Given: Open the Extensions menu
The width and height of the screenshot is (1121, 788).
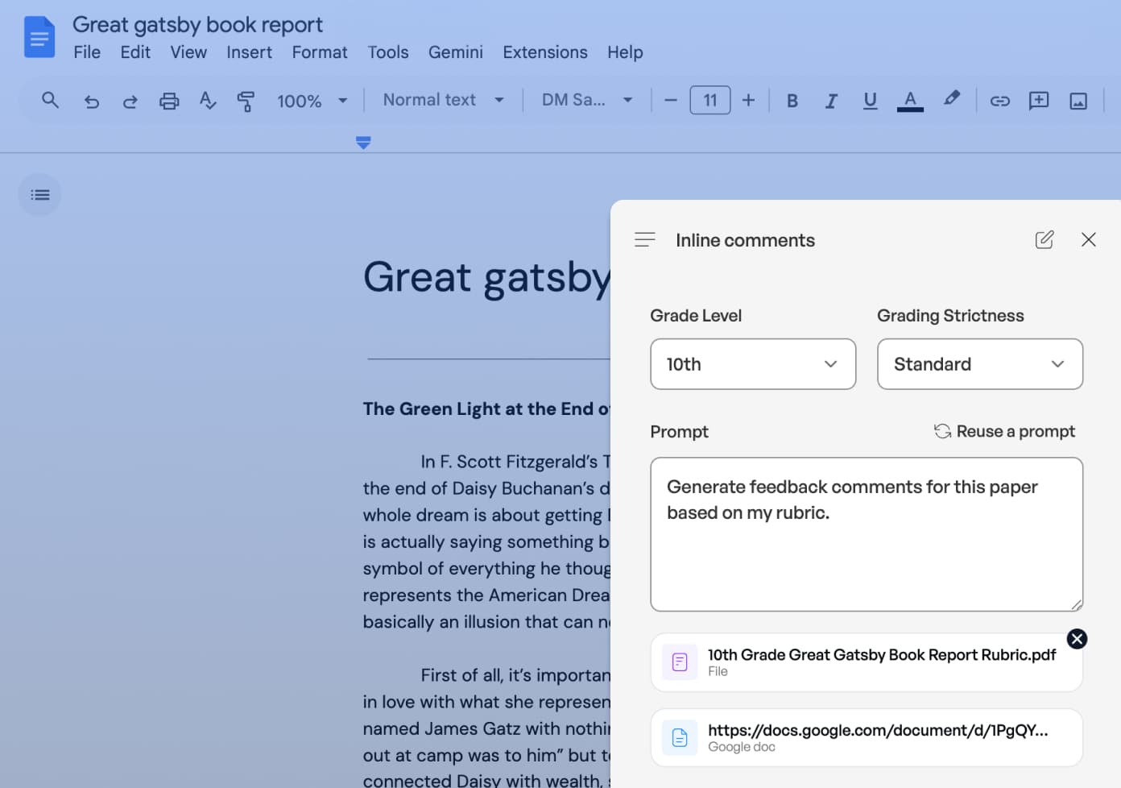Looking at the screenshot, I should [x=545, y=52].
